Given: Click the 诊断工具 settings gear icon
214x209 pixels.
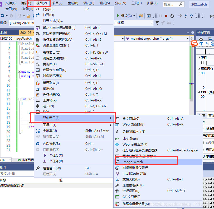Looking at the screenshot, I should (201, 39).
